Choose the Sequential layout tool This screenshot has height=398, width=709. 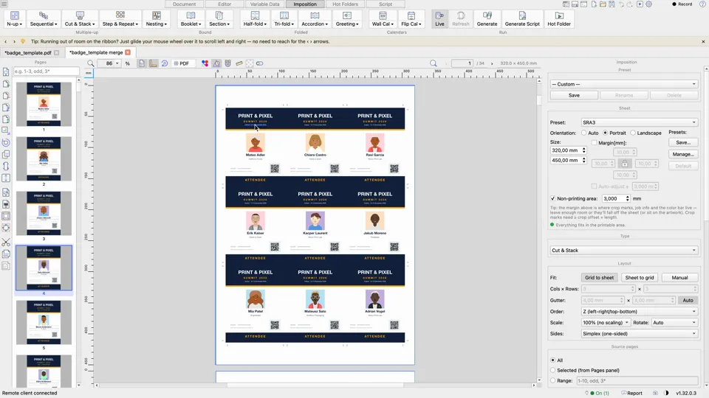(44, 19)
